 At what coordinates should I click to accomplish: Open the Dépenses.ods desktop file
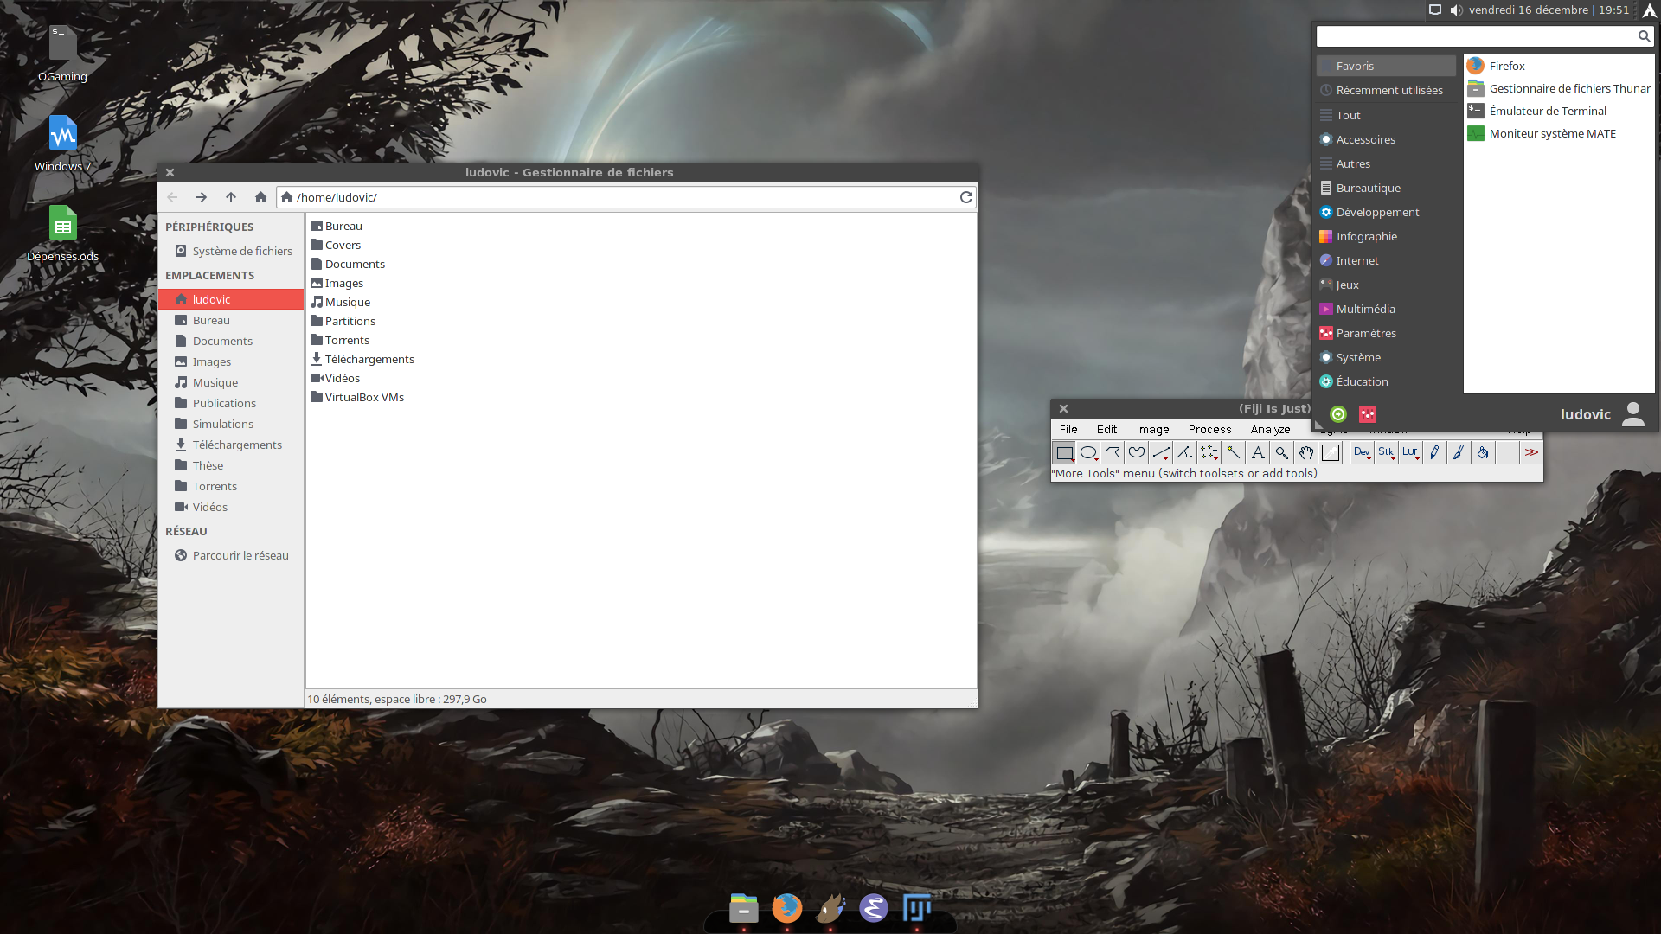[62, 233]
